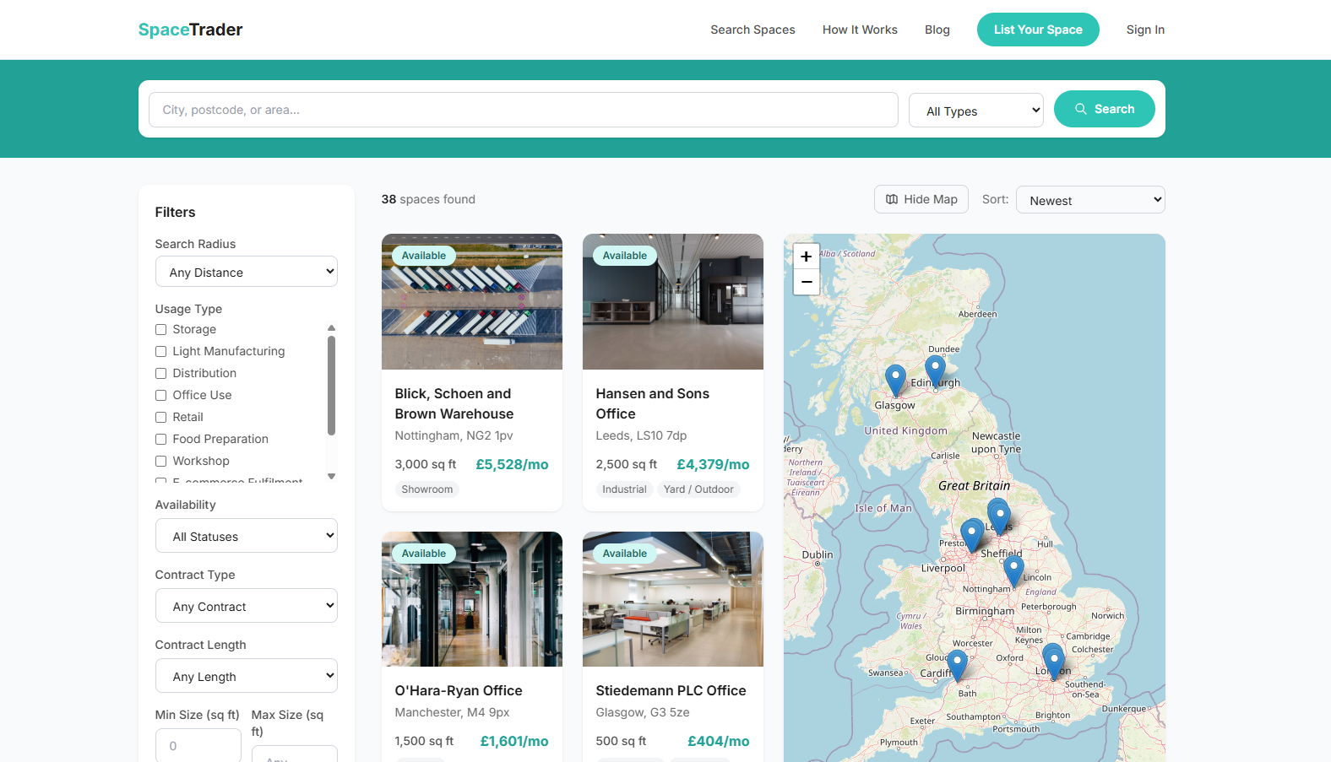Click the List Your Space button
This screenshot has width=1331, height=762.
(1037, 30)
